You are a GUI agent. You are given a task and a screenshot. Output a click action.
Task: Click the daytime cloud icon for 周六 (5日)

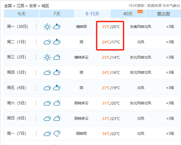[x=47, y=103]
